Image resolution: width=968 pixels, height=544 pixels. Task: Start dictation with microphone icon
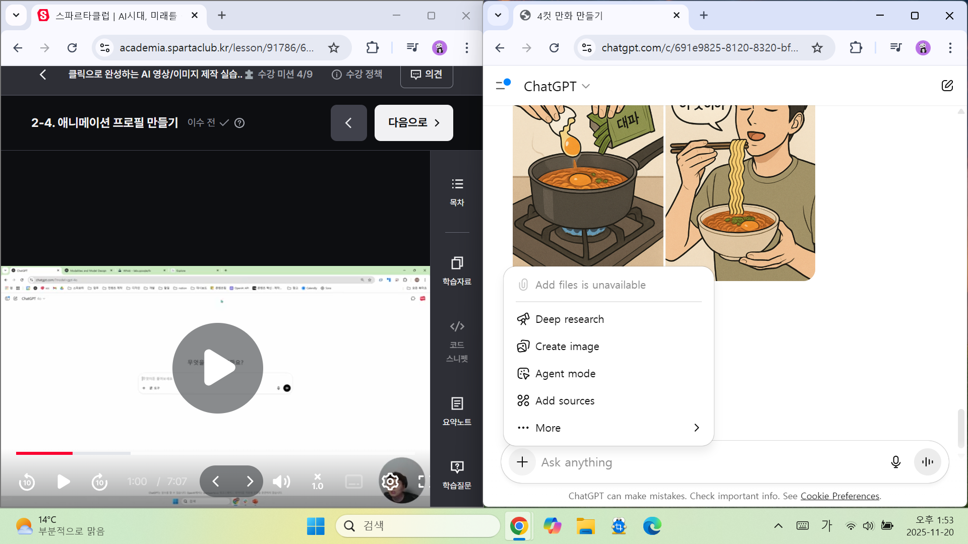895,462
